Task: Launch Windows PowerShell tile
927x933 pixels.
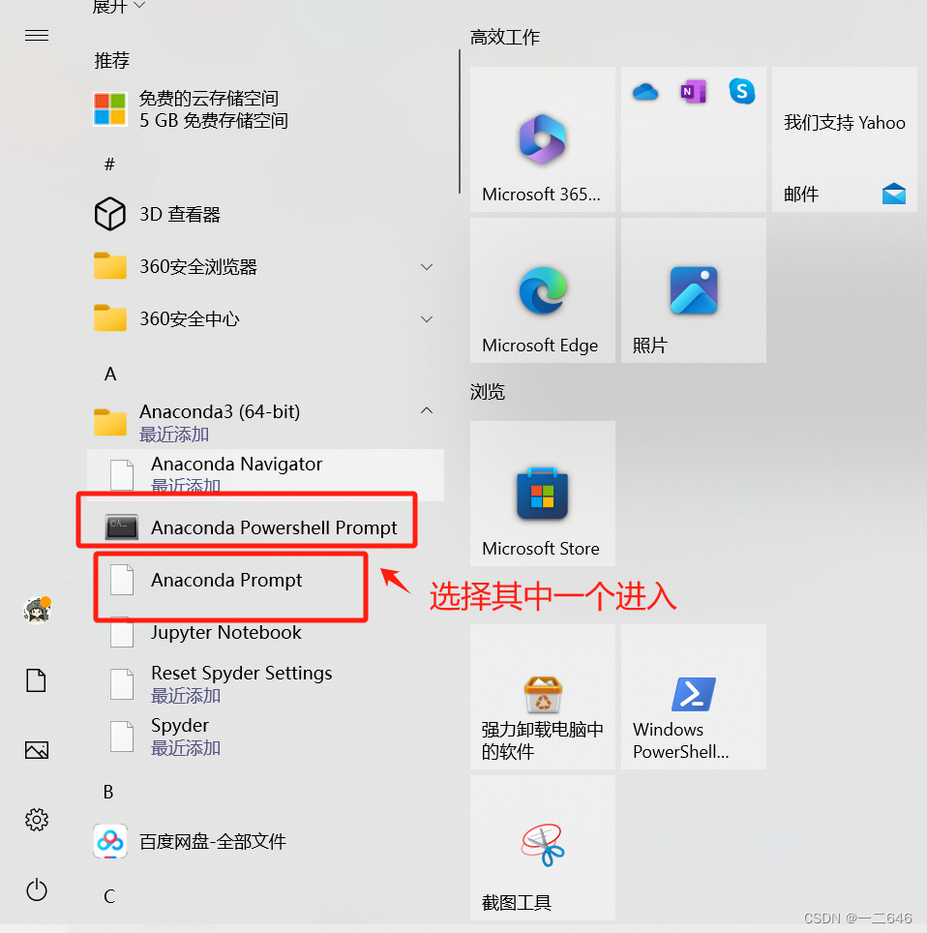Action: [694, 697]
